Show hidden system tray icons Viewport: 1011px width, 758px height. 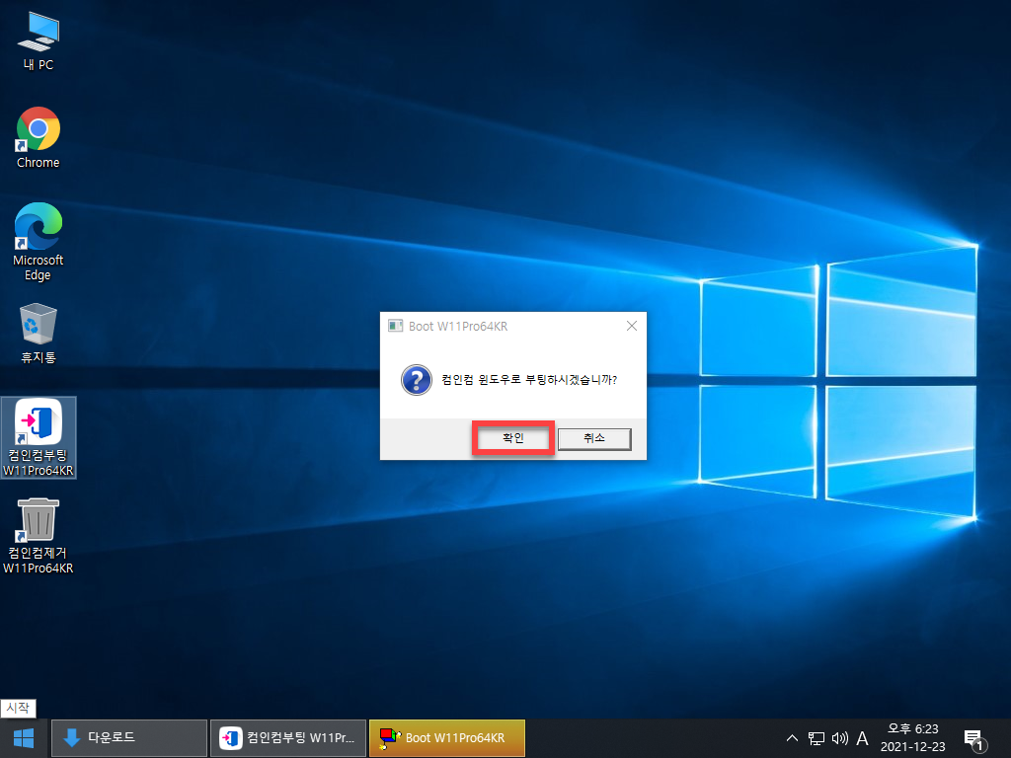pyautogui.click(x=793, y=738)
